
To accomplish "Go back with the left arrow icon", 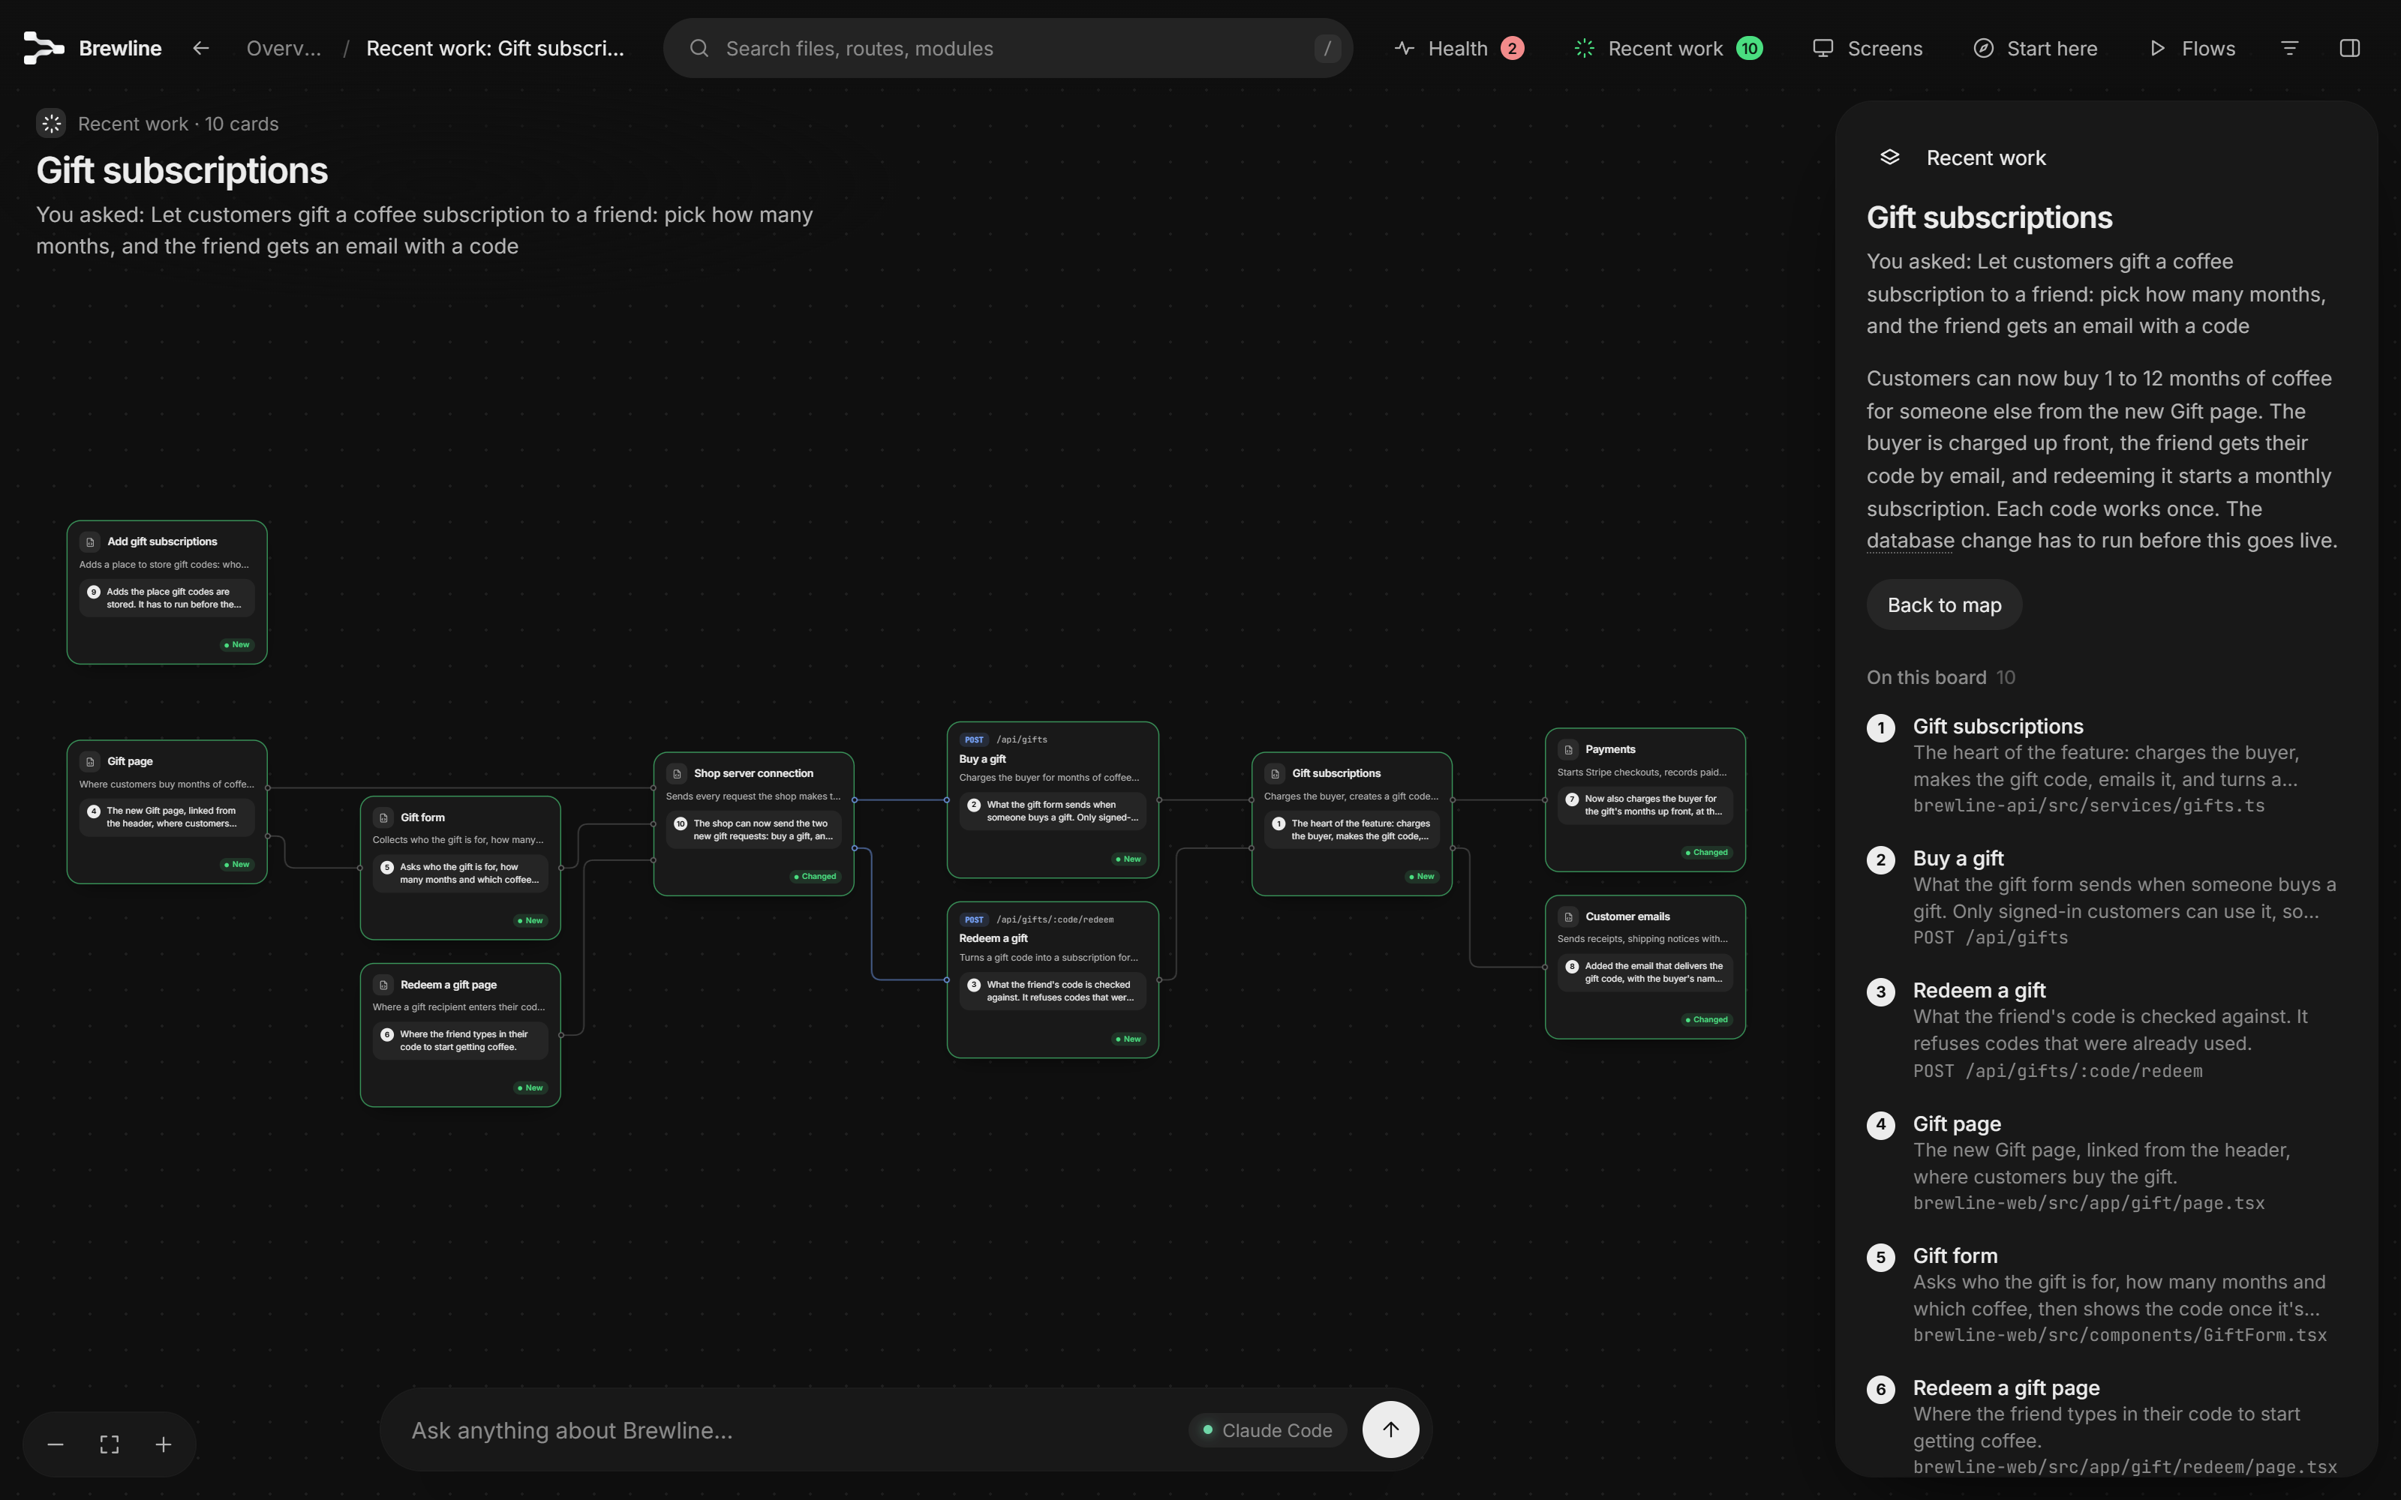I will tap(200, 47).
